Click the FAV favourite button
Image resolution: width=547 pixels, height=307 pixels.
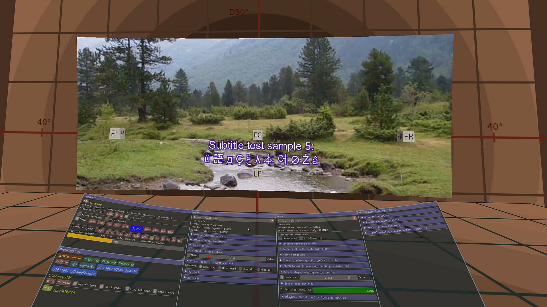[x=86, y=201]
